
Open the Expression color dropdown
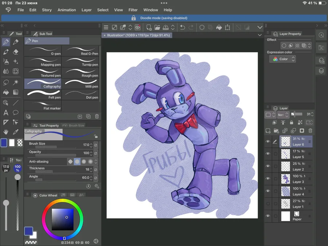pyautogui.click(x=282, y=59)
